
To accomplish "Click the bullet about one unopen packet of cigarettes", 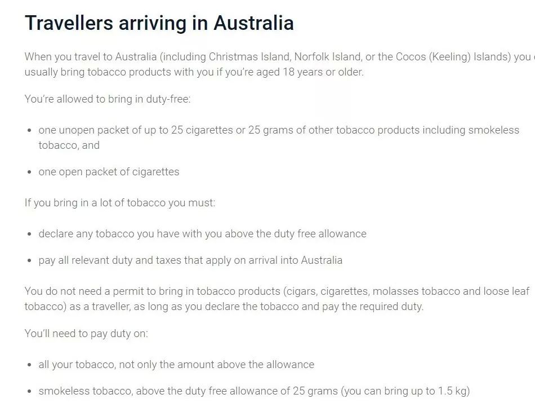I will (x=279, y=138).
